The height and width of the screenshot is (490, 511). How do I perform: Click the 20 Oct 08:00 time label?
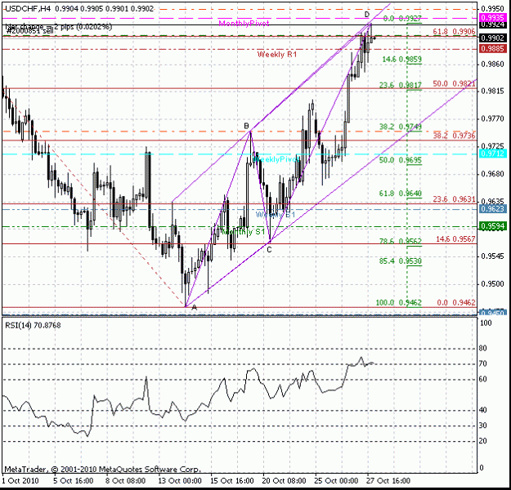pyautogui.click(x=285, y=481)
